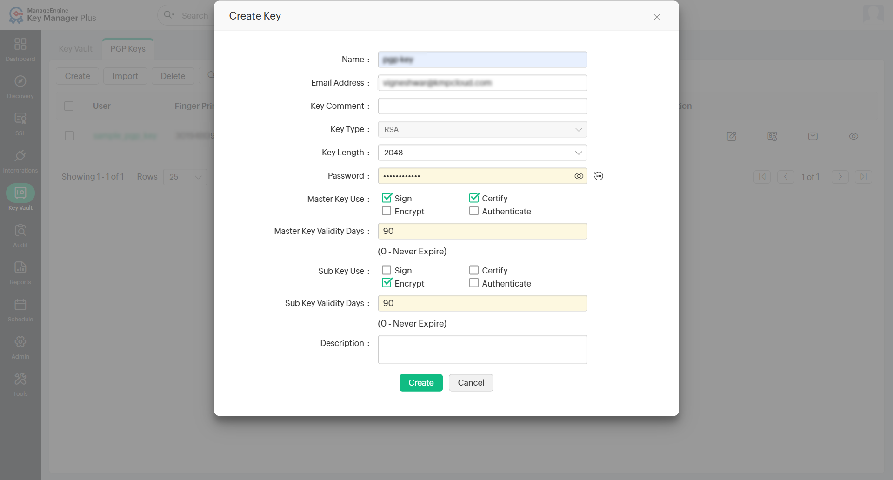Go to the next page of results
Image resolution: width=893 pixels, height=480 pixels.
click(840, 177)
